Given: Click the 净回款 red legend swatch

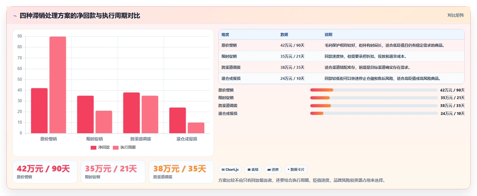Looking at the screenshot, I should pyautogui.click(x=93, y=148).
